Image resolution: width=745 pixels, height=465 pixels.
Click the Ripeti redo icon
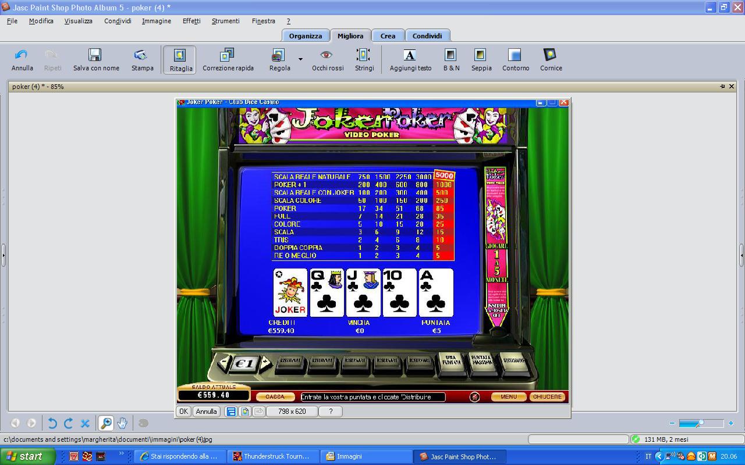tap(52, 55)
